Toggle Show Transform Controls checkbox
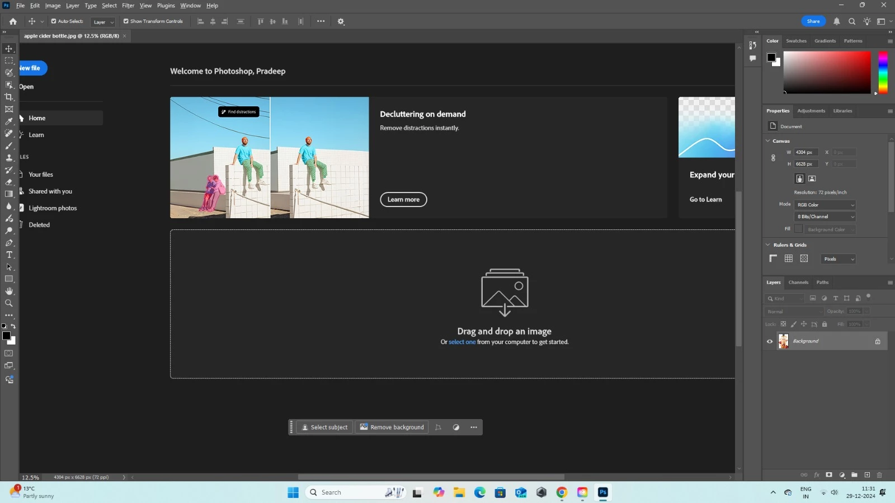 (126, 21)
